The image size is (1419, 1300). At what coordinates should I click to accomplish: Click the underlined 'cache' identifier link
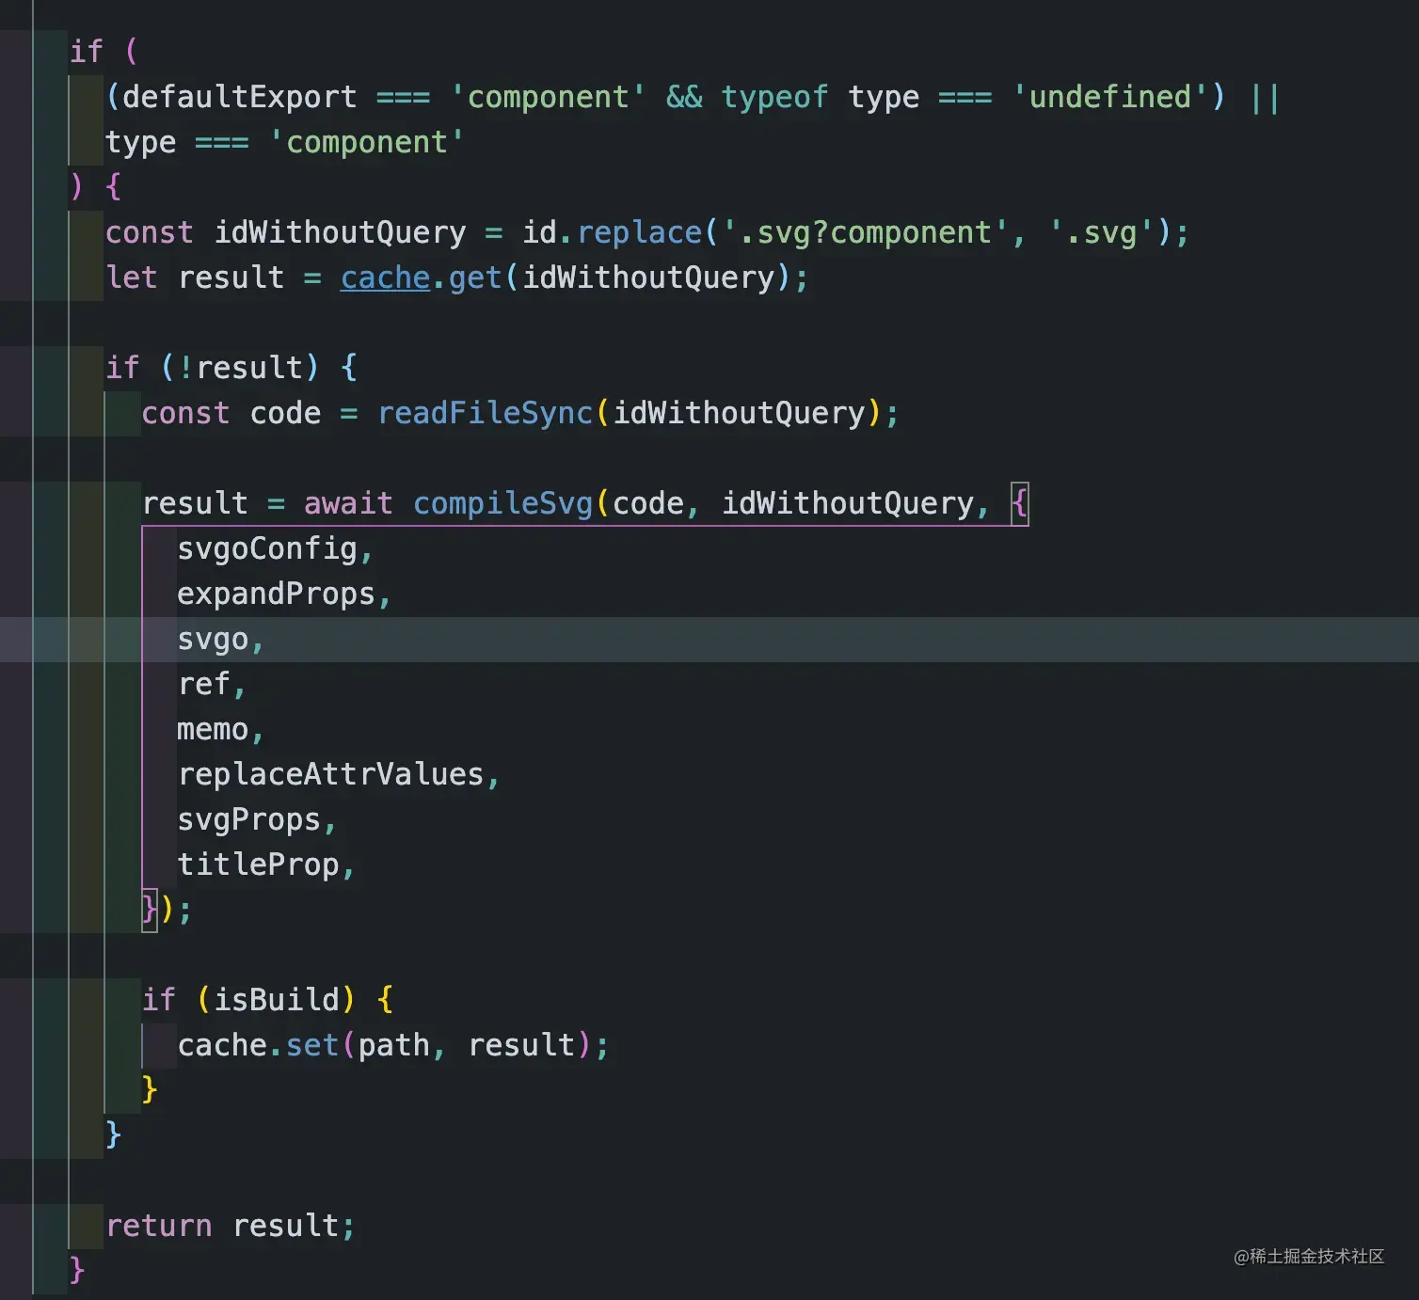pos(385,277)
